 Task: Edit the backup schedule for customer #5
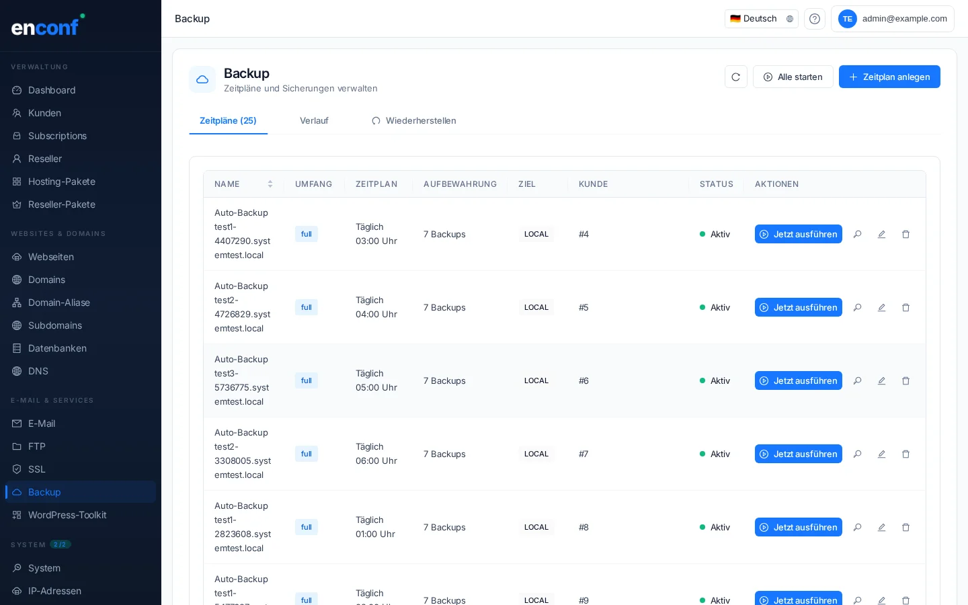[881, 307]
